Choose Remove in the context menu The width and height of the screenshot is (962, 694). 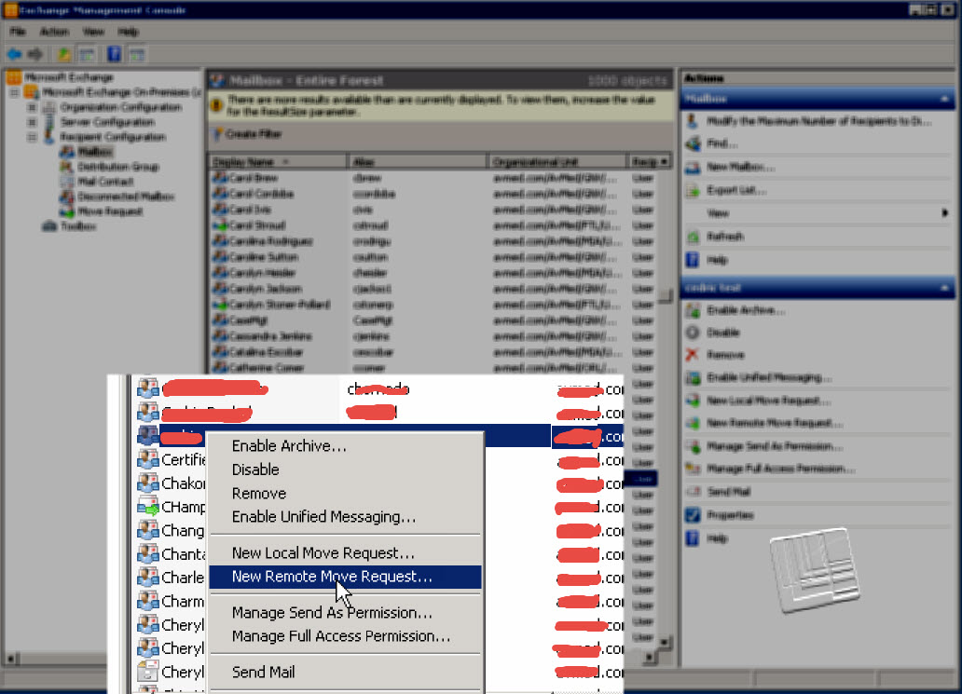pos(346,494)
